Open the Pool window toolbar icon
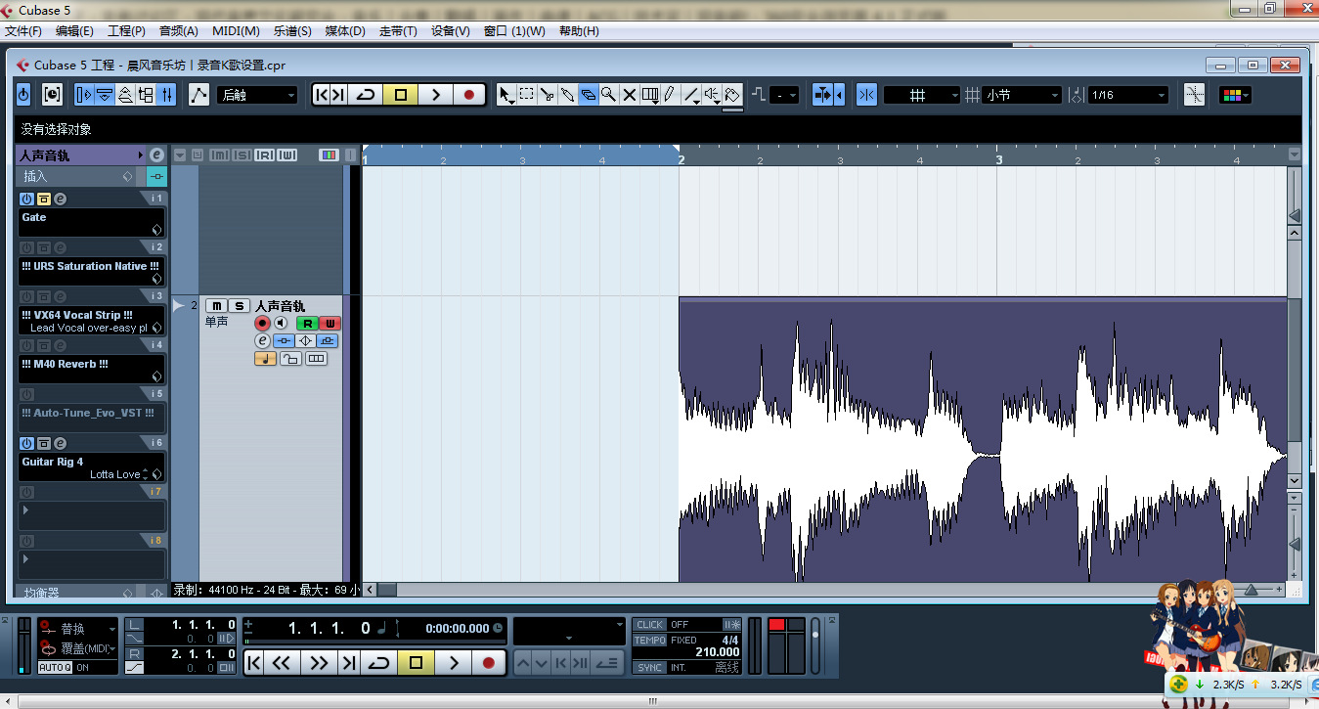The width and height of the screenshot is (1319, 709). [145, 95]
